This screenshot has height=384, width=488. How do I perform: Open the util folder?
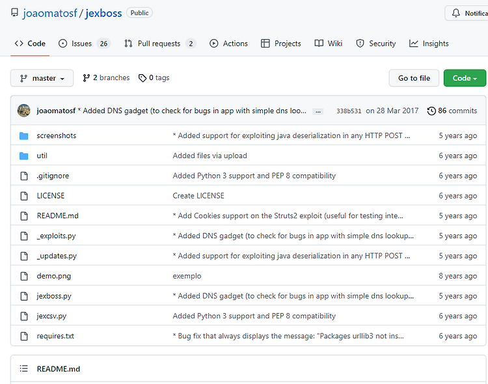(42, 156)
